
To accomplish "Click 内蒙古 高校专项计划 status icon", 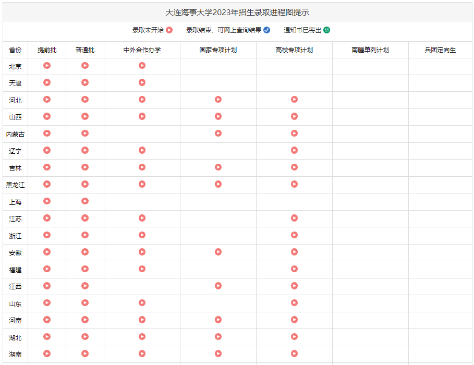I will pos(295,133).
